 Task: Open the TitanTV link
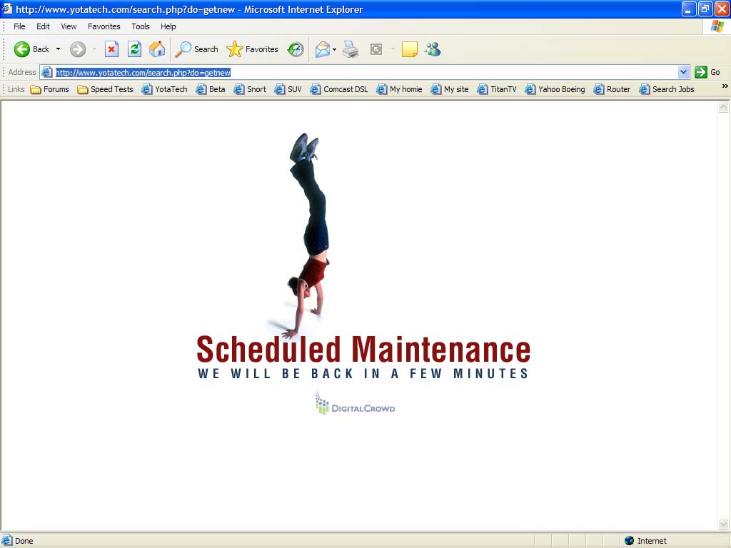pyautogui.click(x=497, y=89)
